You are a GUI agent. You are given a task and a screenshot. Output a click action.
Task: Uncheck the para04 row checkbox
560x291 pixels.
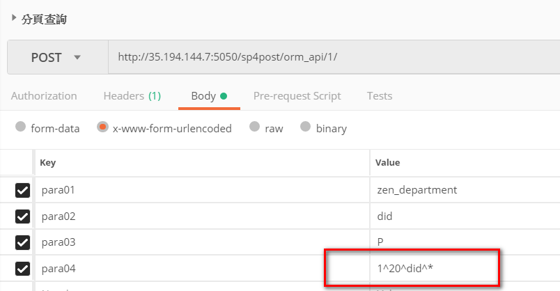tap(22, 269)
